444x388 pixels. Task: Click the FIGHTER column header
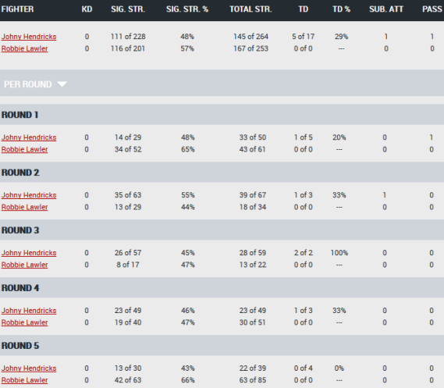[17, 9]
